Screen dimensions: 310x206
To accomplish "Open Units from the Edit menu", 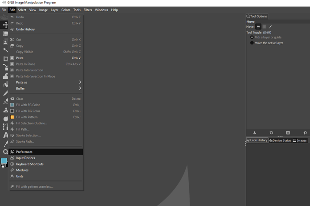I will tap(46, 176).
